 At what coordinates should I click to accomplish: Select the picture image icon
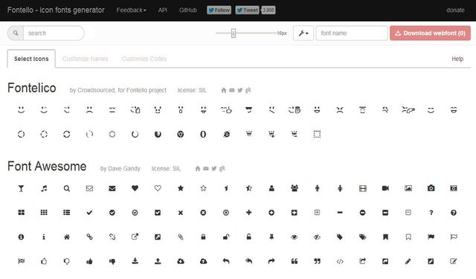click(408, 188)
